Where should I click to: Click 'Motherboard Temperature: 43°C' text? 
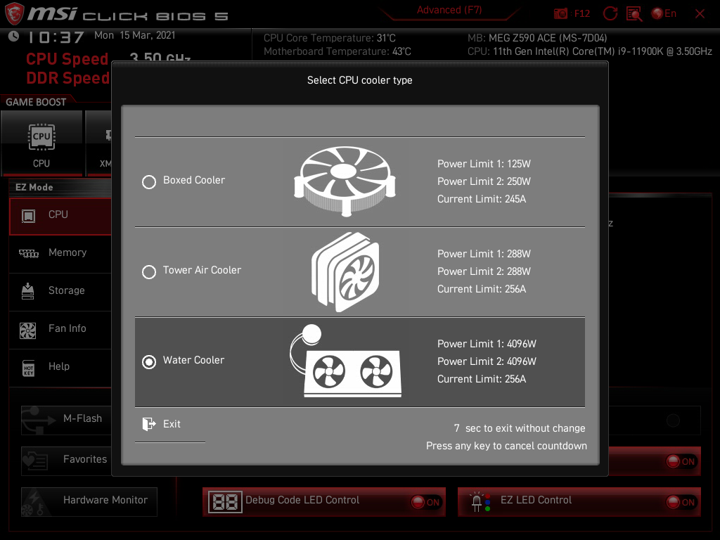(x=337, y=51)
